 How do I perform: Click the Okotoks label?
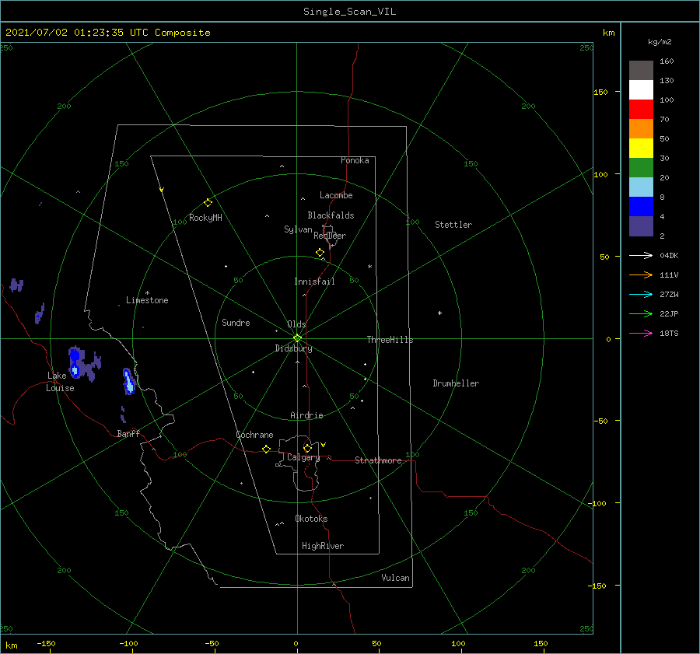coord(311,519)
